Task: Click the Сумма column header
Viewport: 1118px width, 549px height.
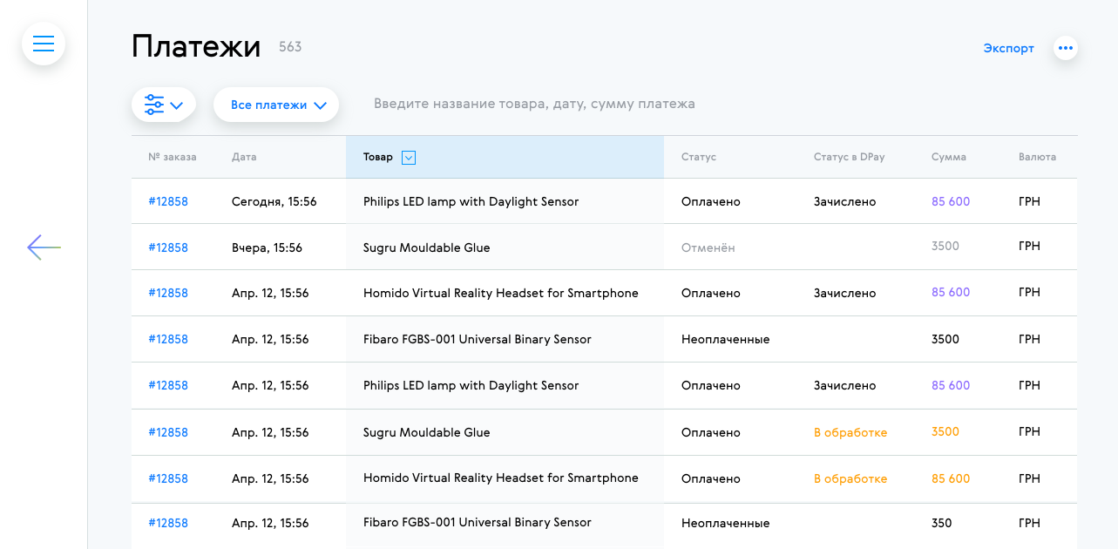Action: 948,157
